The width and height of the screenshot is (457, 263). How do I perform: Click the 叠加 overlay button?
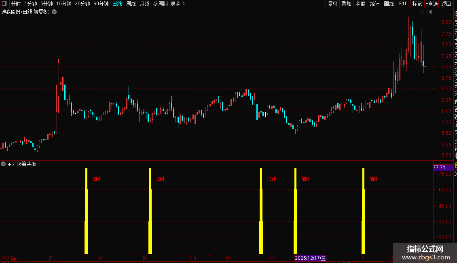(x=347, y=4)
